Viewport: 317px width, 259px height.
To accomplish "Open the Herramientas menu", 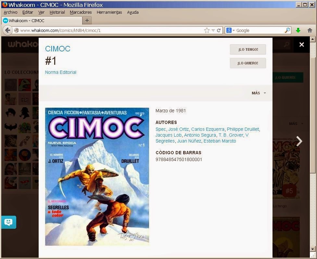I will (x=109, y=12).
